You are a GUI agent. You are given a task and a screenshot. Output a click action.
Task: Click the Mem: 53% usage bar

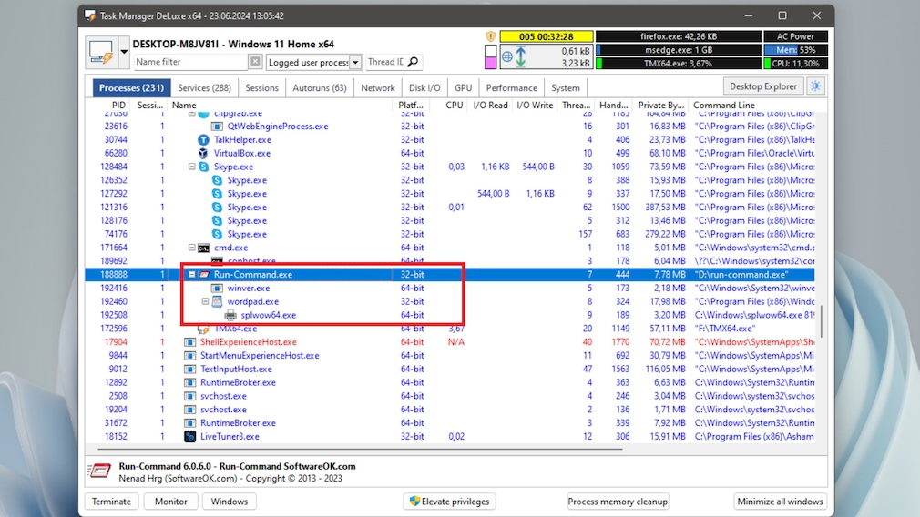(795, 50)
